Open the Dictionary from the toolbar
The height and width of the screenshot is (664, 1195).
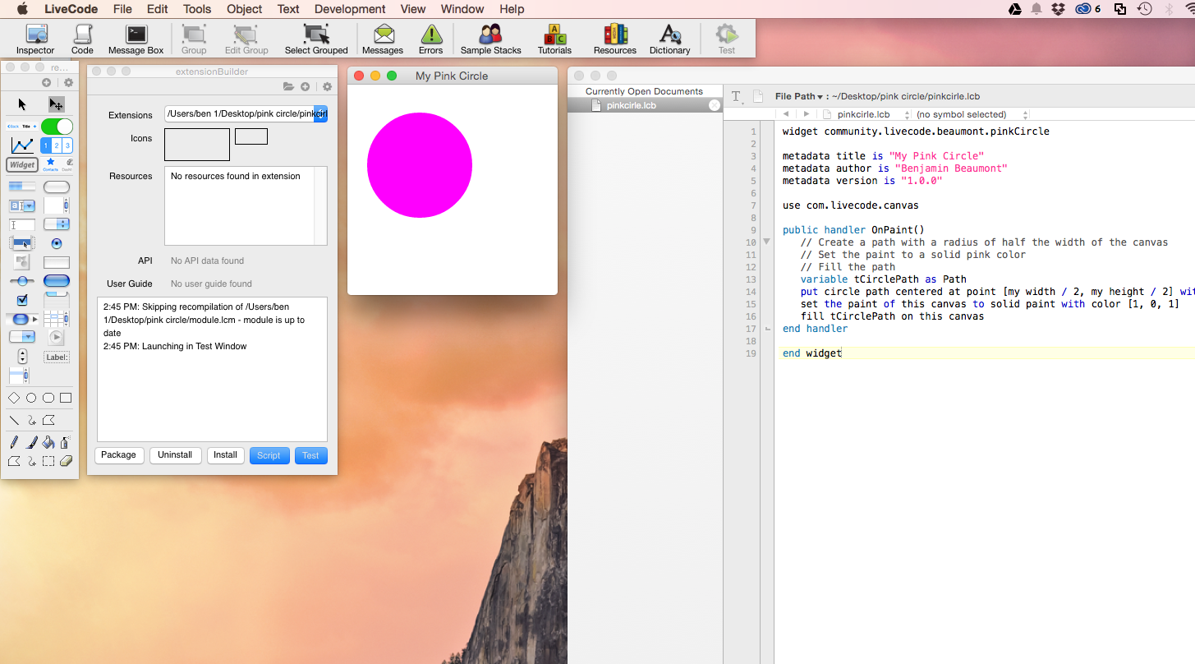pos(669,39)
